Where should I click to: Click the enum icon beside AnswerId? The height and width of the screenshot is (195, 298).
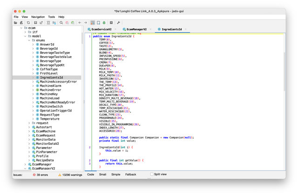pos(37,45)
